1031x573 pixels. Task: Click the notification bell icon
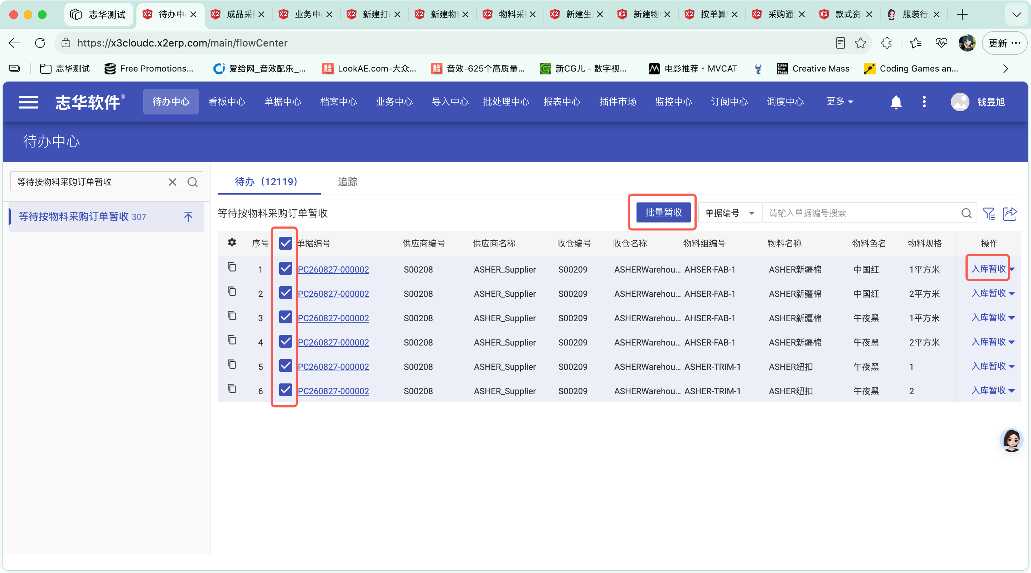pos(896,102)
